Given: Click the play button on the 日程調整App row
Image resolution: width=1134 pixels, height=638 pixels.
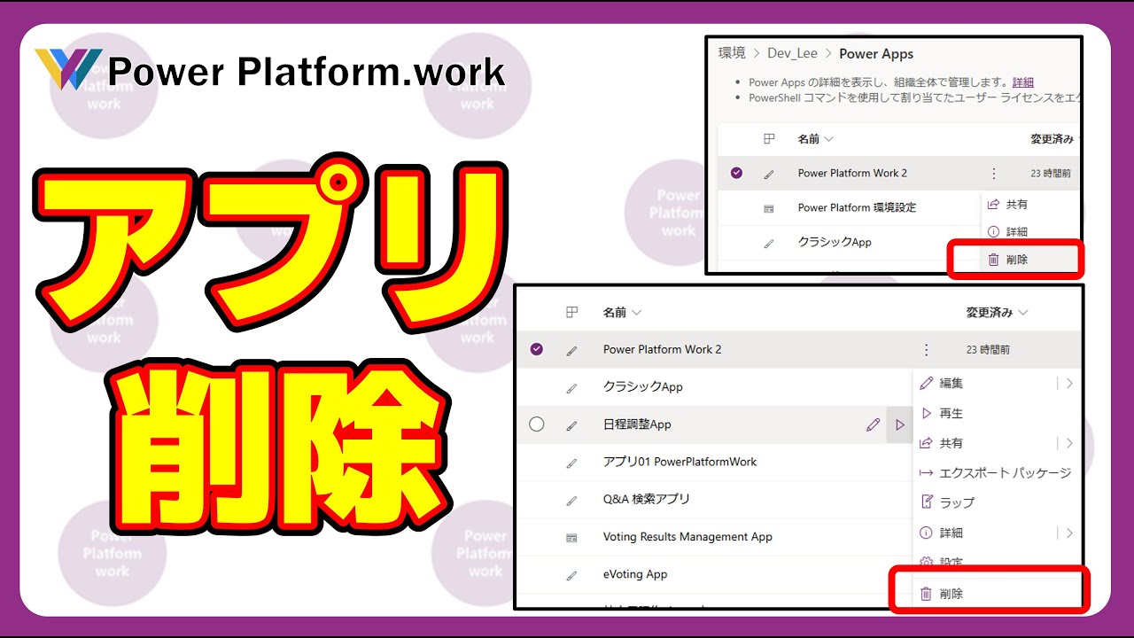Looking at the screenshot, I should (x=900, y=425).
